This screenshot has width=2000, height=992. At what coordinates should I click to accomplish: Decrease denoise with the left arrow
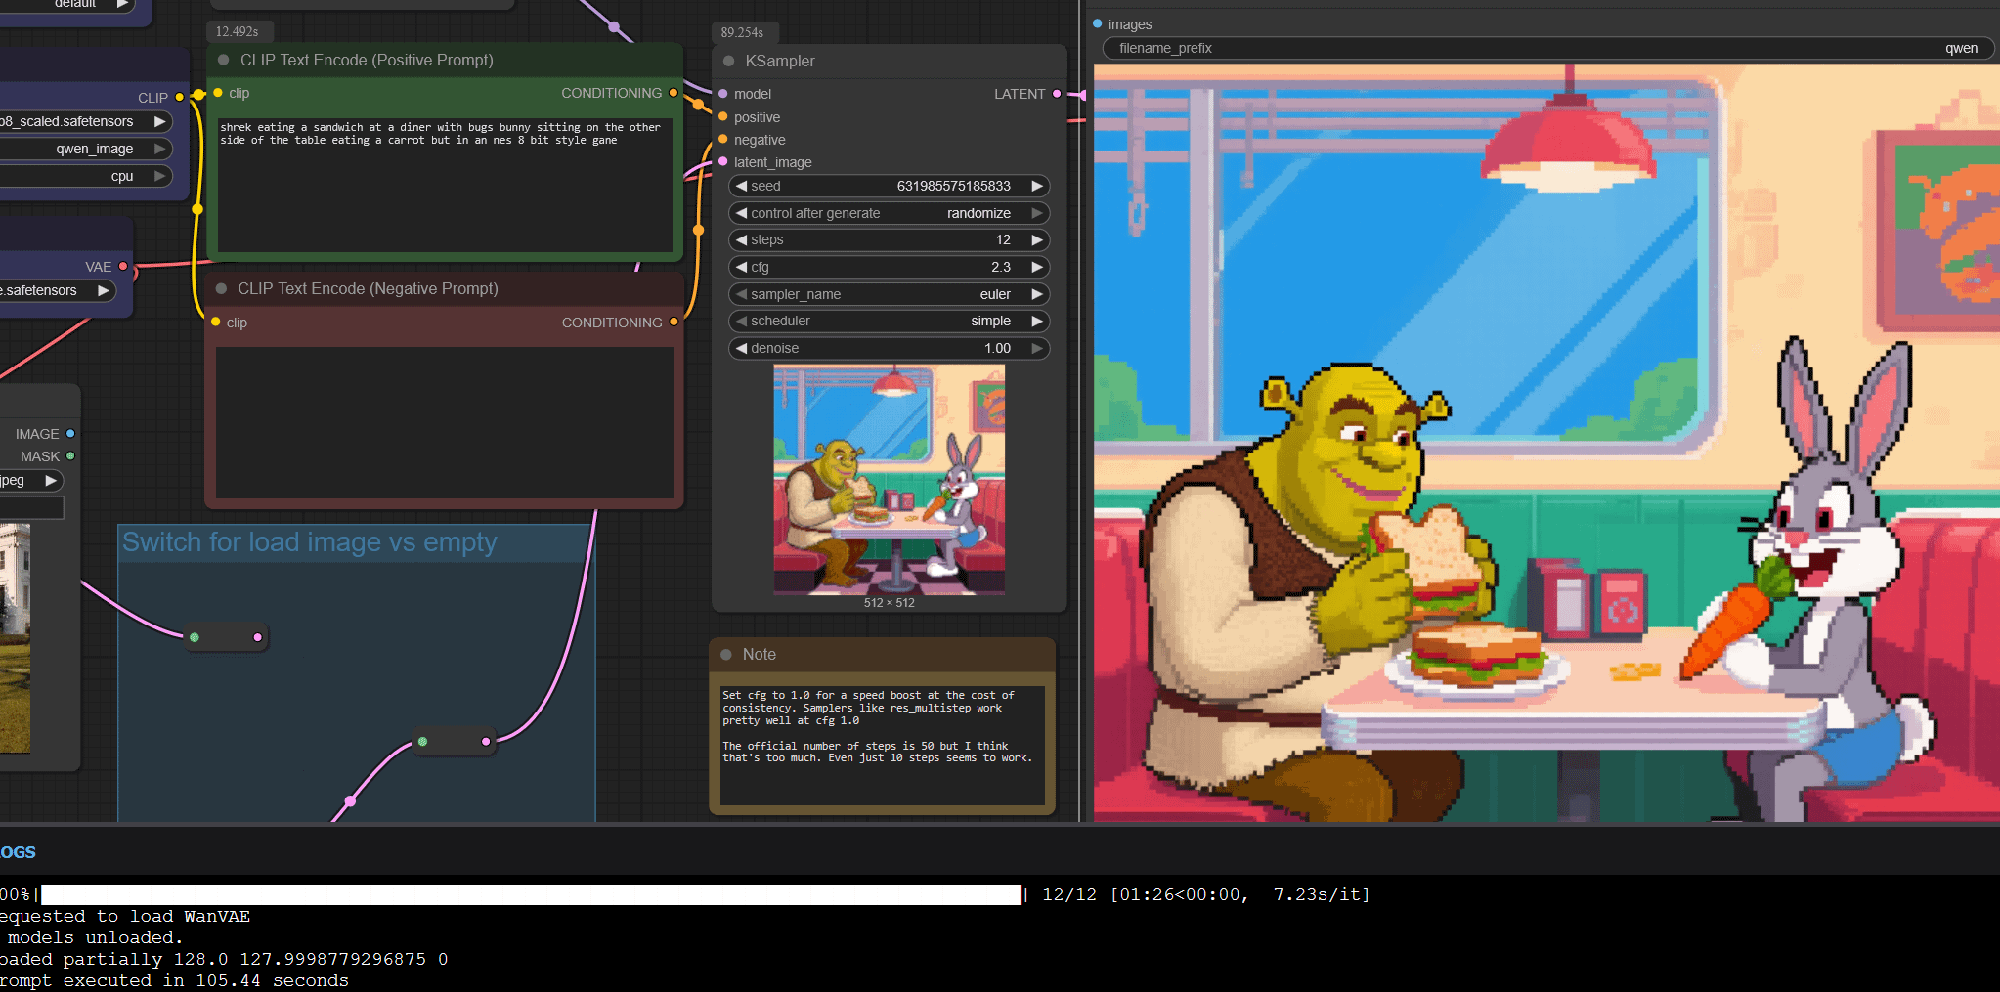pos(742,348)
